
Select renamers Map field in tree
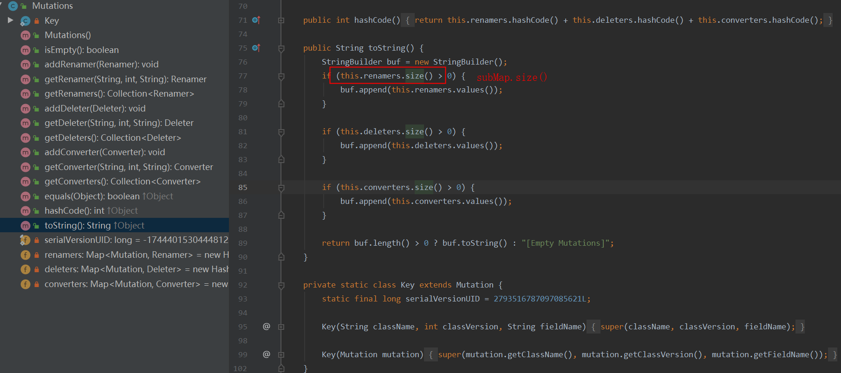[137, 255]
